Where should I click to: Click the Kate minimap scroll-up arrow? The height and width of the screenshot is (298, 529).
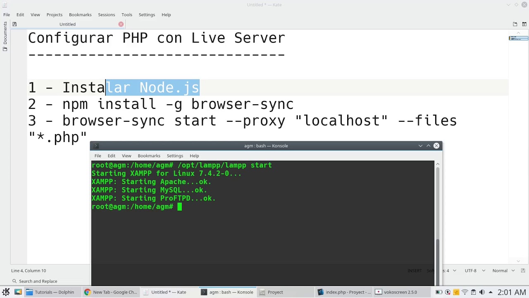518,32
